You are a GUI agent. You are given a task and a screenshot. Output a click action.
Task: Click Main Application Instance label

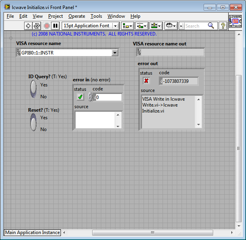point(32,232)
